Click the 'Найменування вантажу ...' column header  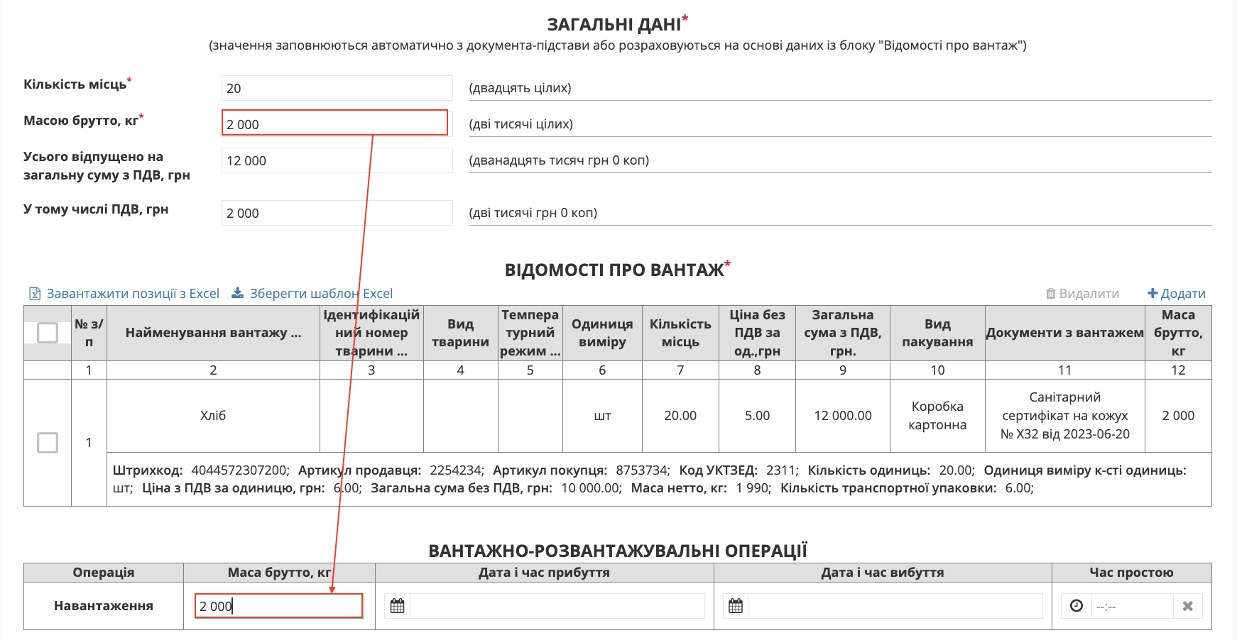[x=213, y=333]
